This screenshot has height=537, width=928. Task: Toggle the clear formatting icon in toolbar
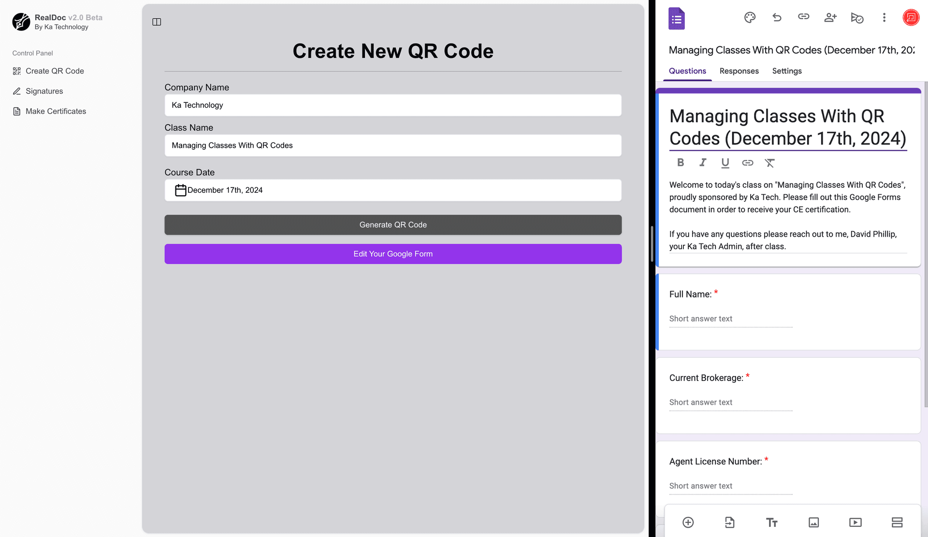(770, 162)
